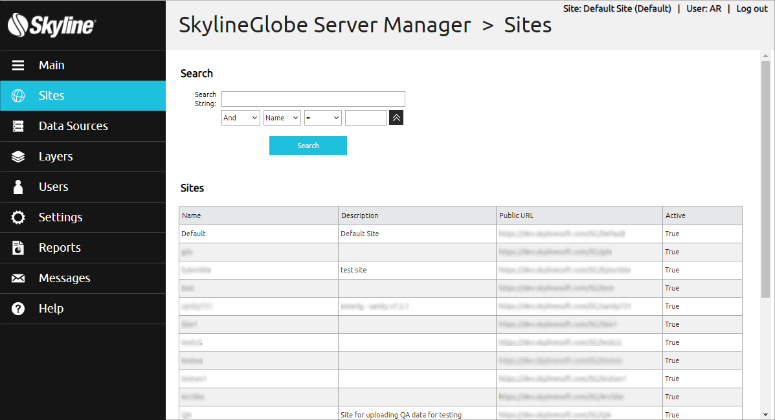Open the Data Sources menu item
775x420 pixels.
[83, 126]
